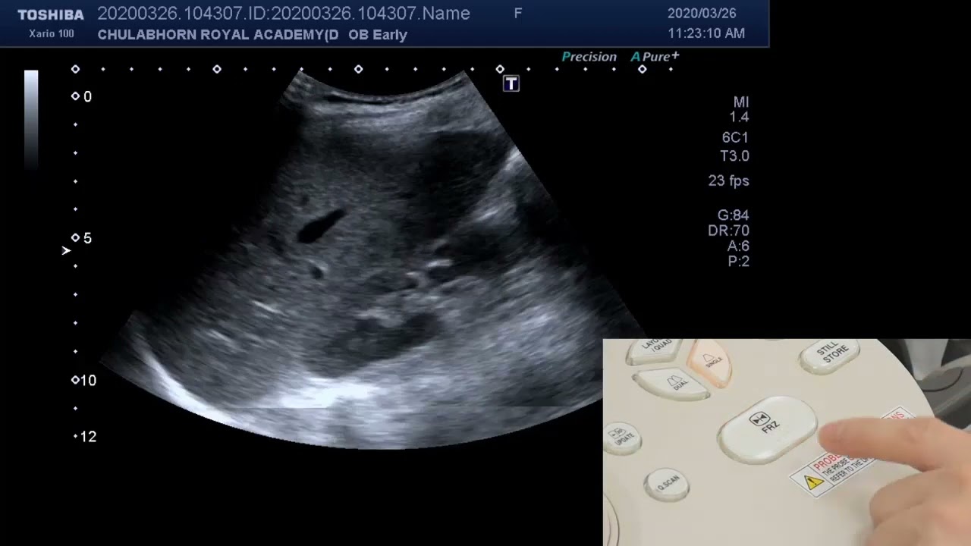Viewport: 971px width, 546px height.
Task: Click the patient sex 'F' field
Action: pos(518,13)
